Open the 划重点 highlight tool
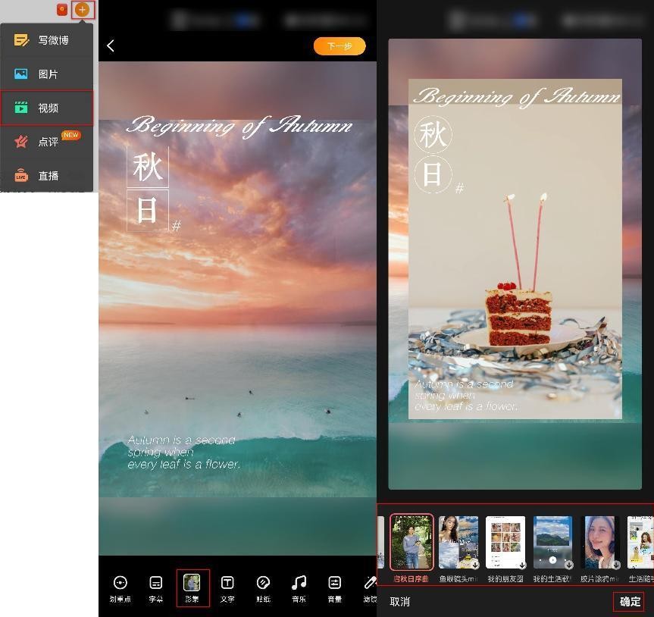Viewport: 654px width, 617px height. pyautogui.click(x=120, y=587)
